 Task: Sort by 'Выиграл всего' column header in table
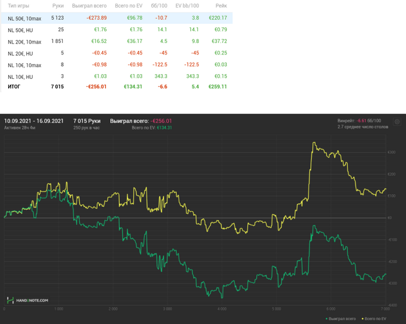(89, 6)
